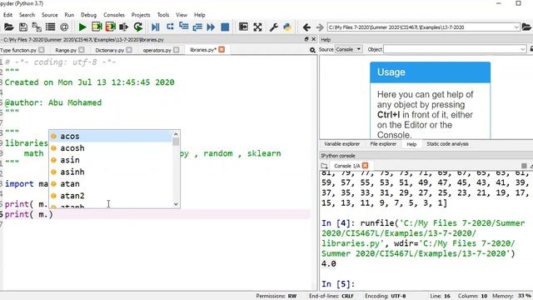The image size is (533, 300).
Task: Switch to the Range.py tab
Action: point(66,50)
